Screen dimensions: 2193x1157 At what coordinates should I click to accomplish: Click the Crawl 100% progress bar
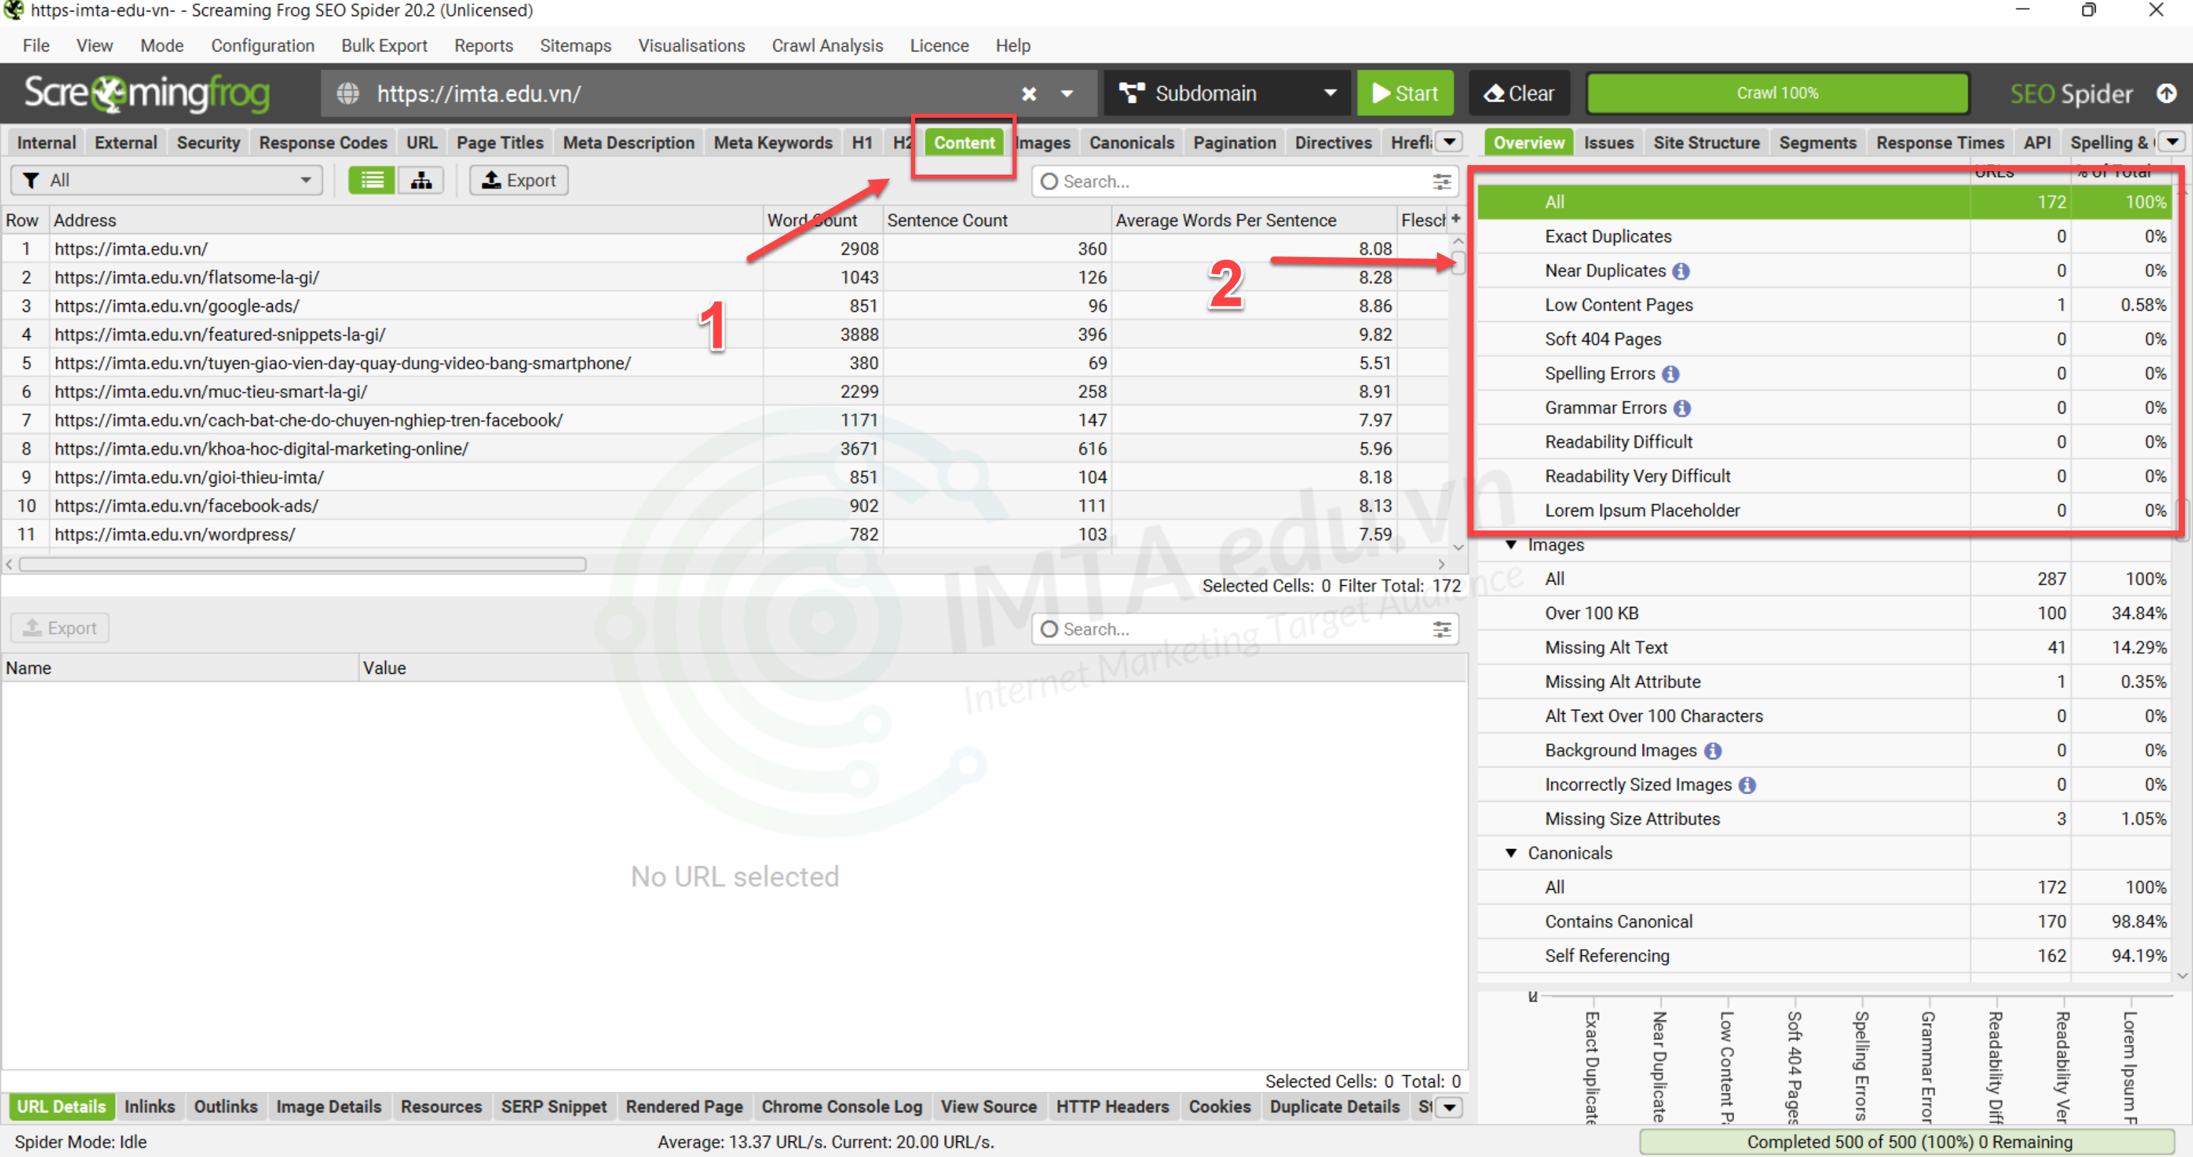click(1777, 93)
